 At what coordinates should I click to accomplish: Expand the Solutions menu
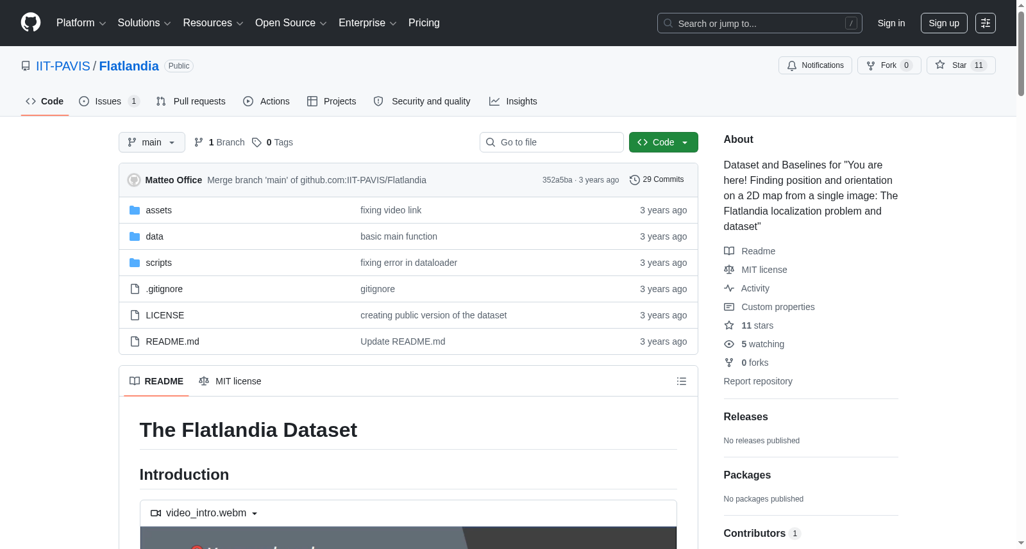tap(144, 23)
